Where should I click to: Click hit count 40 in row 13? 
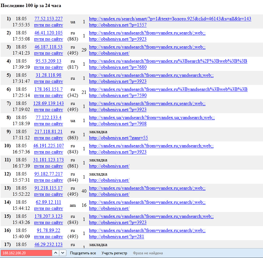[x=84, y=191]
